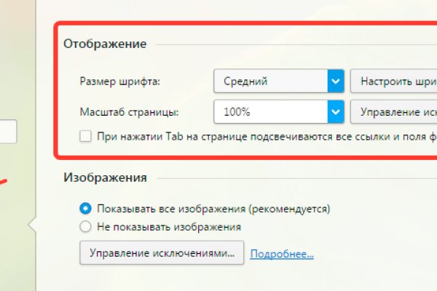Open the 'Подробнее...' link

(282, 254)
